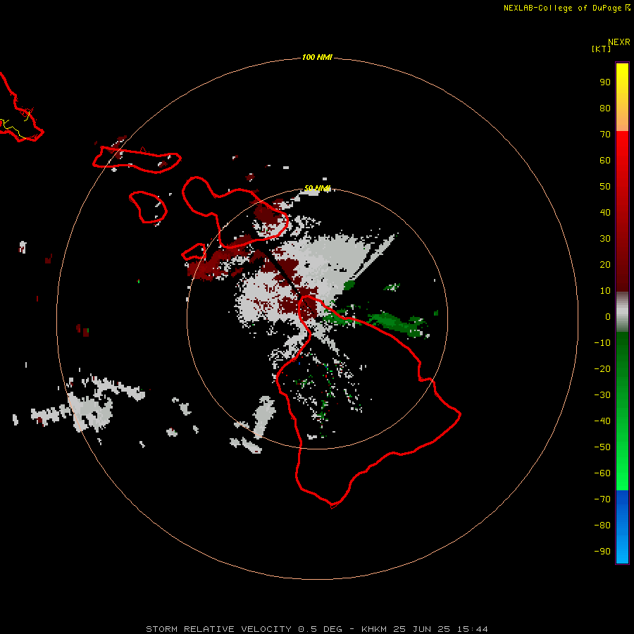Select the -30 scale label

[x=602, y=395]
